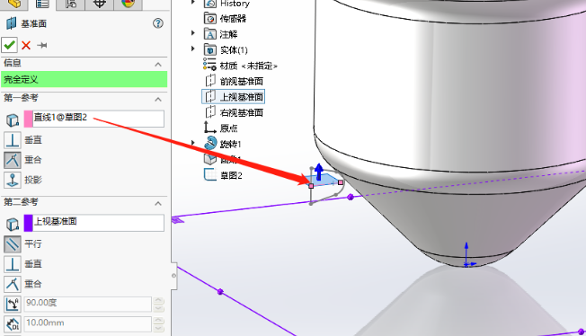
Task: Select 注解 in the feature tree
Action: (228, 34)
